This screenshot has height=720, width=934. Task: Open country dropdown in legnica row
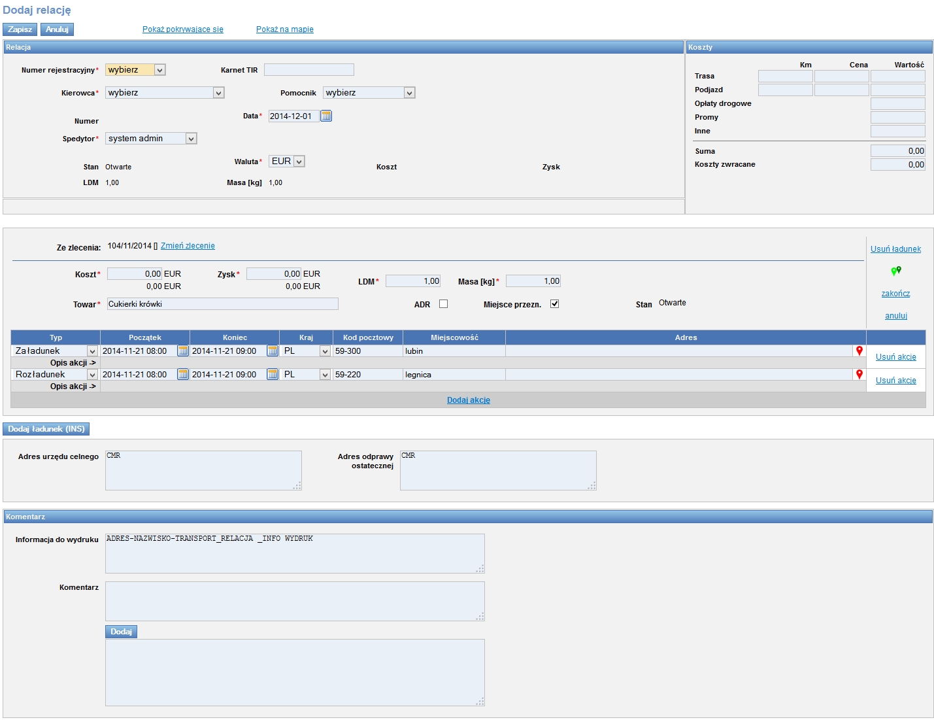(x=306, y=375)
